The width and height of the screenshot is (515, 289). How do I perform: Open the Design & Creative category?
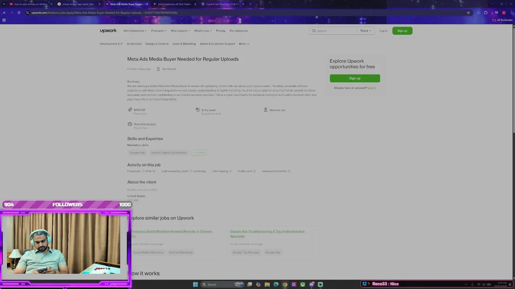pos(157,44)
